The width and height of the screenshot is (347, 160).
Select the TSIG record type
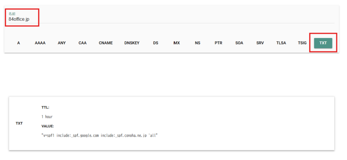(302, 43)
